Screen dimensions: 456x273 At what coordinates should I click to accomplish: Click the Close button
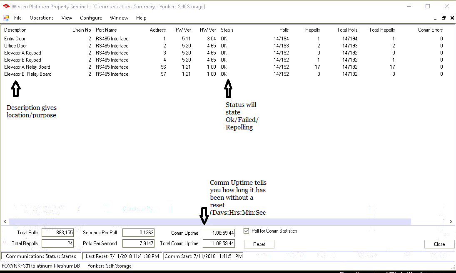pos(439,244)
